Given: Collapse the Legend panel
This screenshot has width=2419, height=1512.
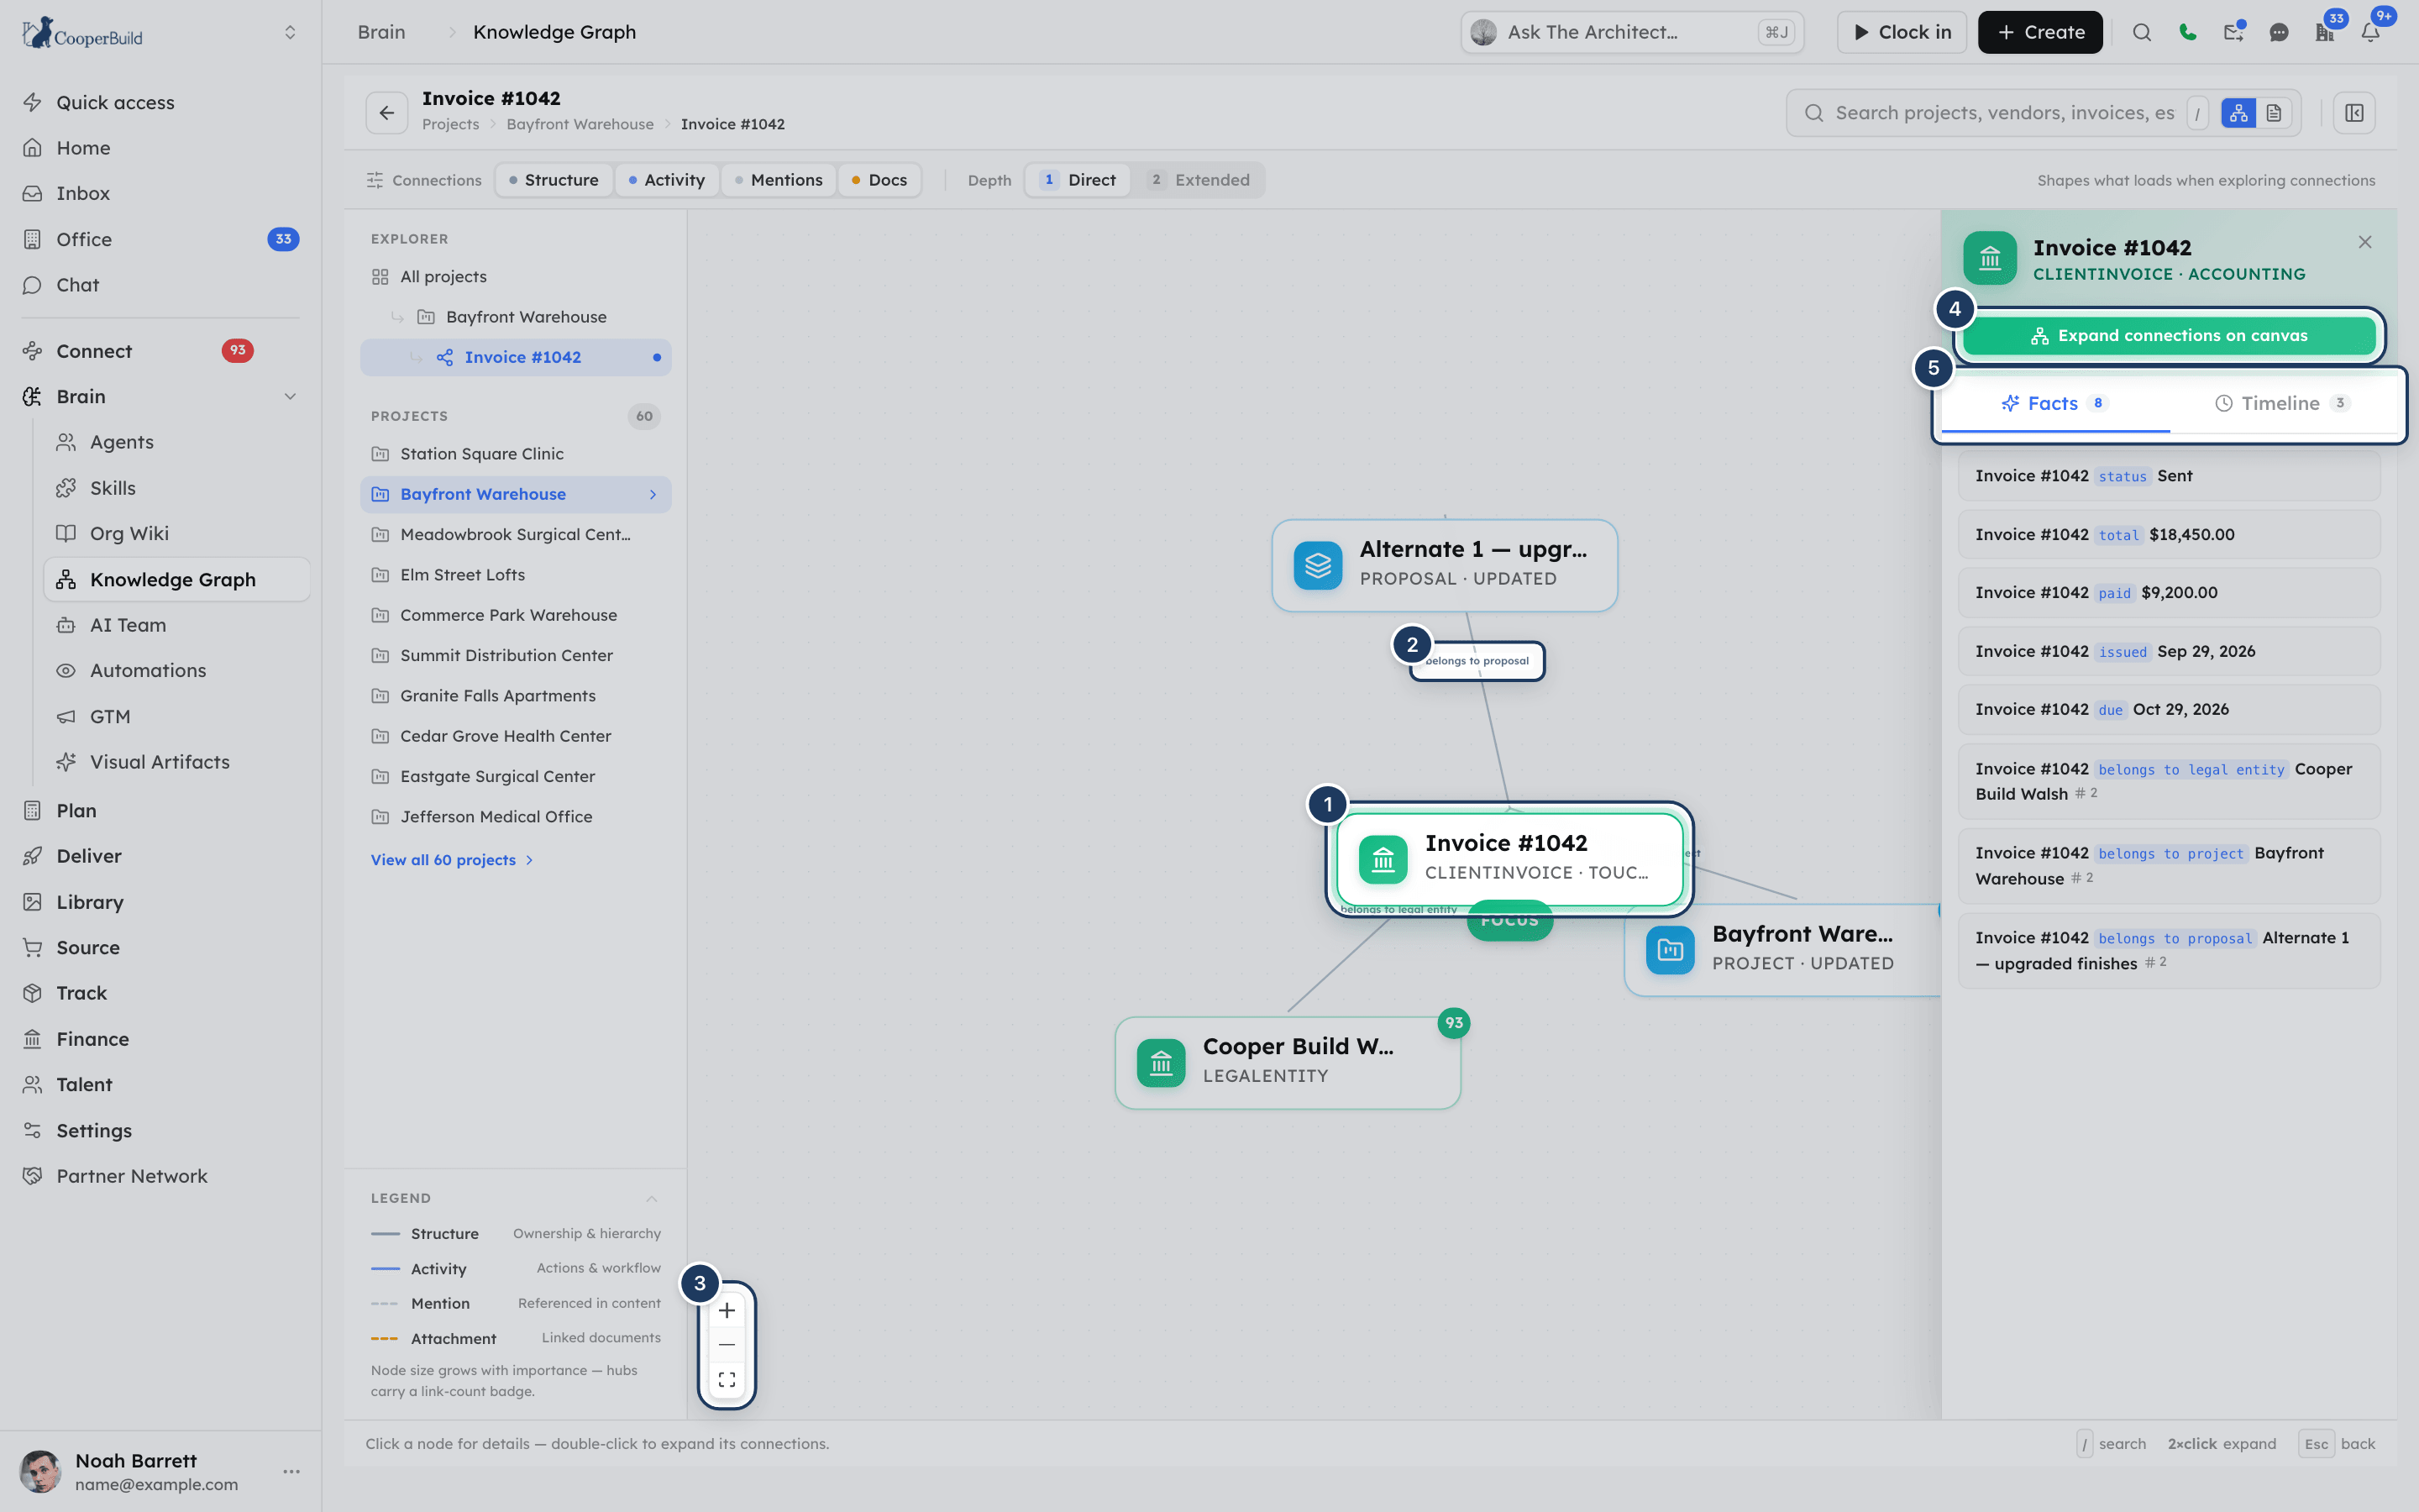Looking at the screenshot, I should 652,1198.
